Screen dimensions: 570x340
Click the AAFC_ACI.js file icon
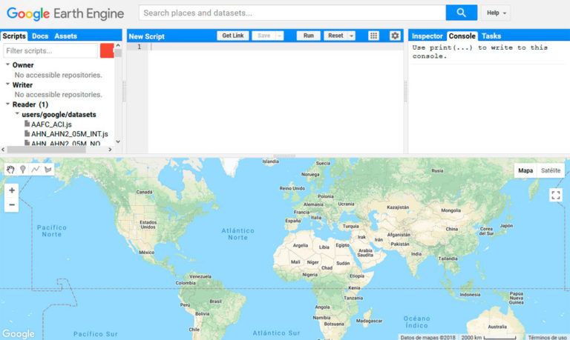(x=27, y=124)
